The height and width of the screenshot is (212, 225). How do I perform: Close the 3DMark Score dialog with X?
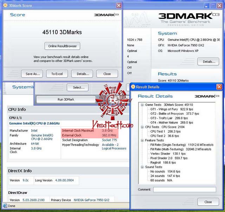coord(119,6)
